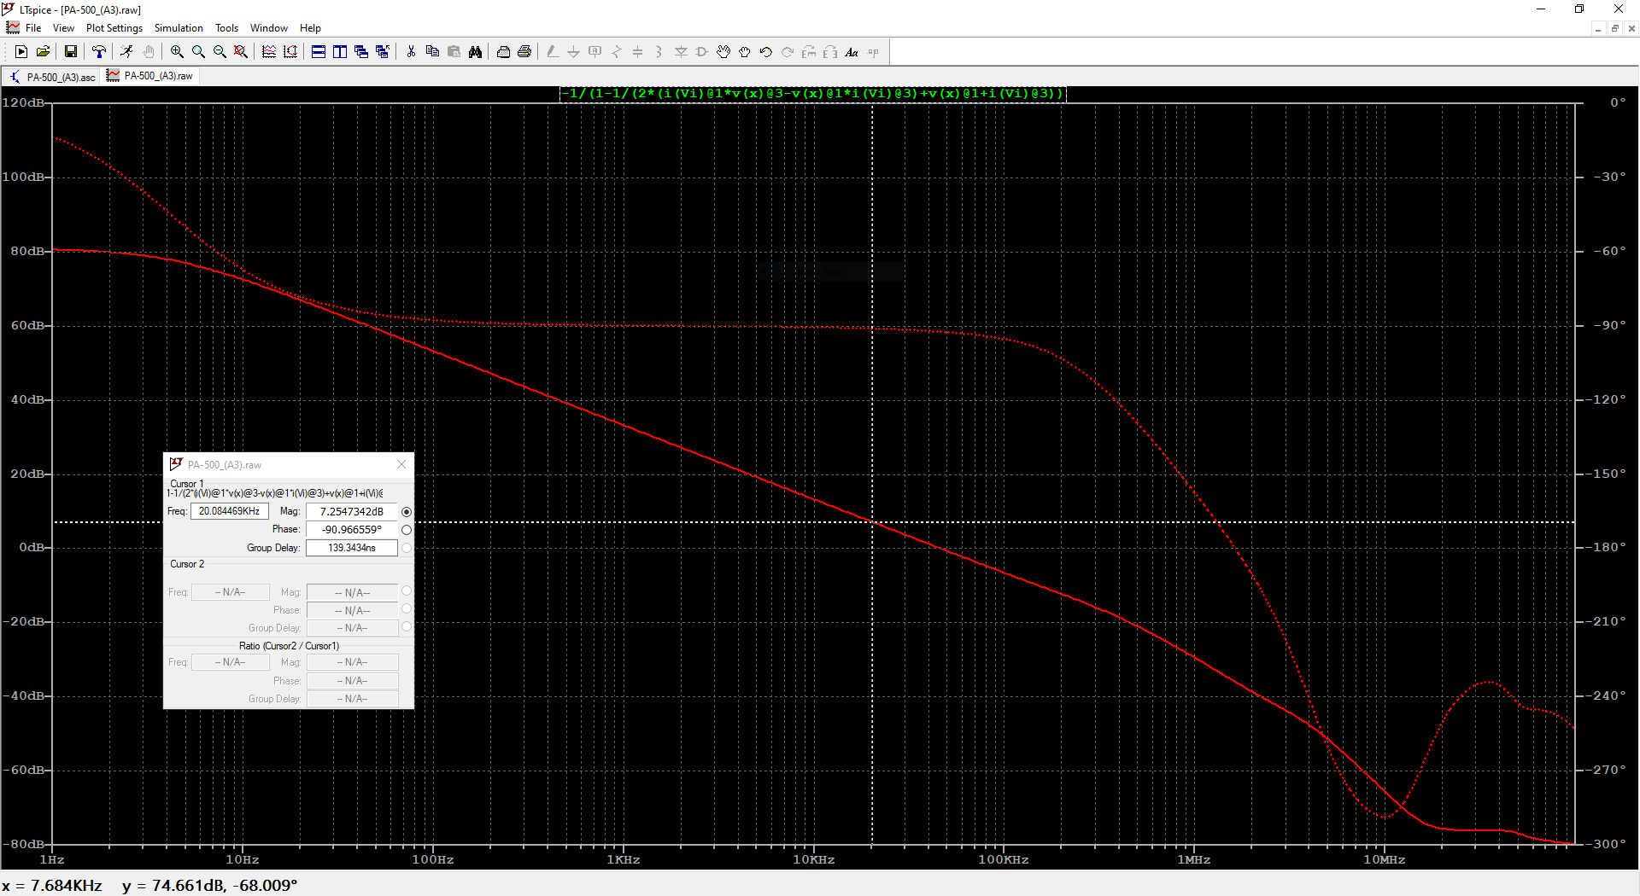Click the Find binoculars icon

click(x=475, y=52)
